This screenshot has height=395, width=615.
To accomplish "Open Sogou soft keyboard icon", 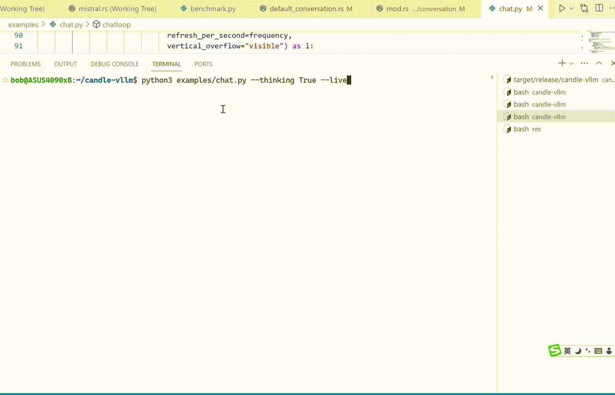I will coord(598,351).
